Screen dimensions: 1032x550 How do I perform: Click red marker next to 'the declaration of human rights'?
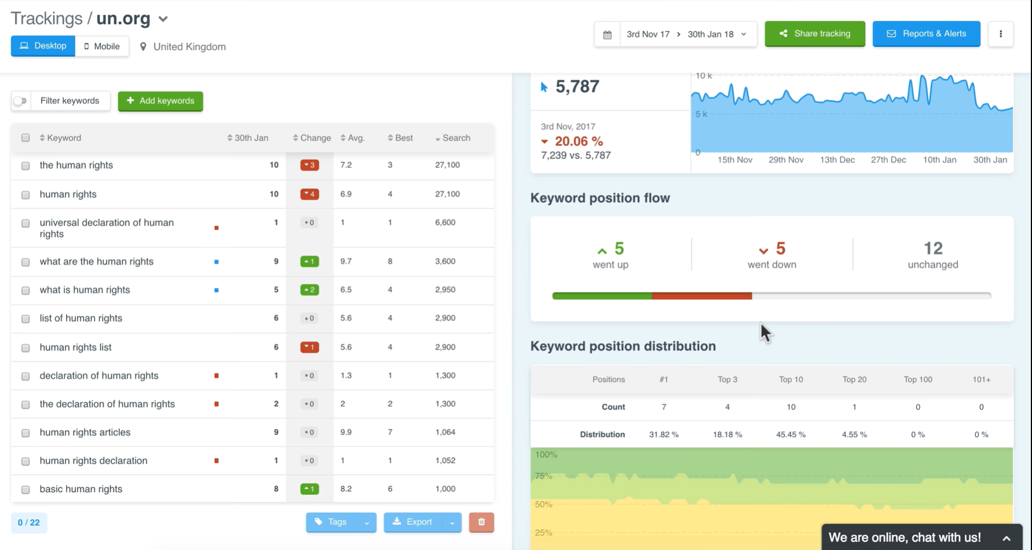(216, 404)
